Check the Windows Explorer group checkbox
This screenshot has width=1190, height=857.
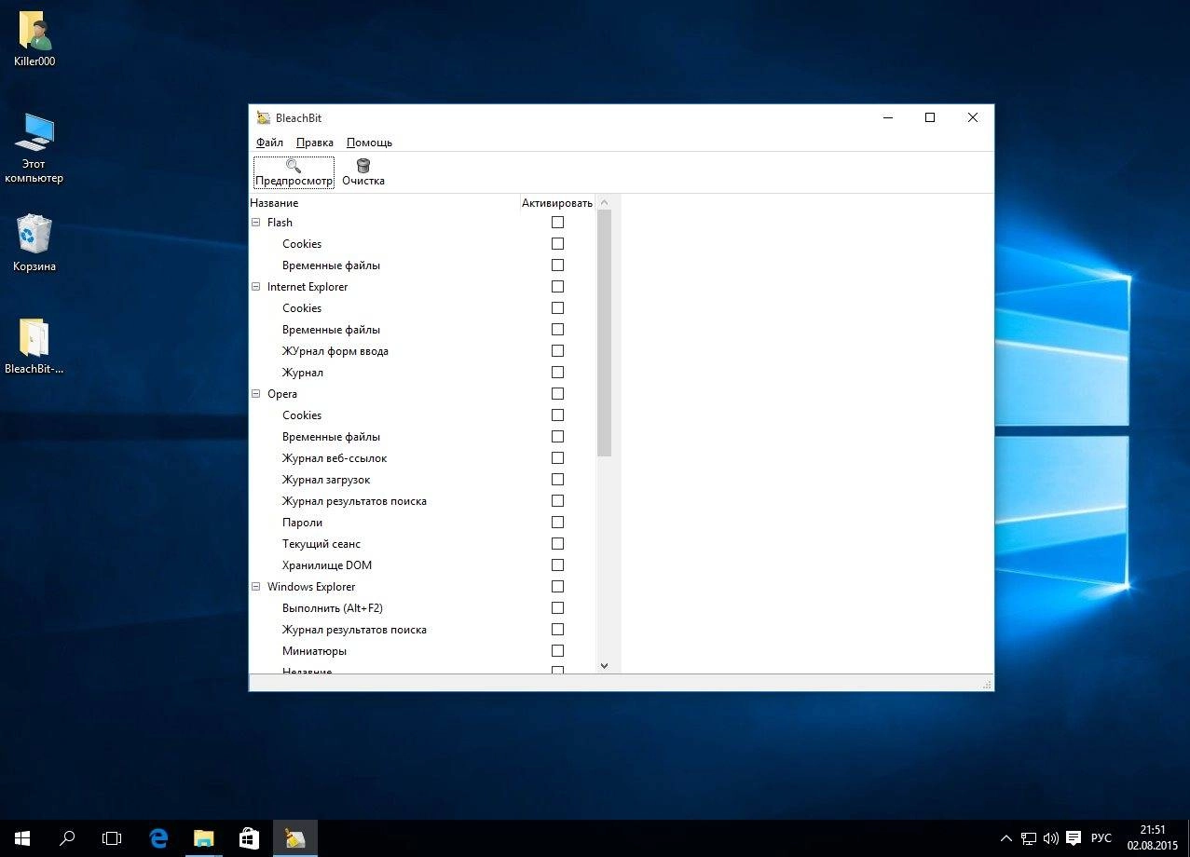click(x=557, y=587)
